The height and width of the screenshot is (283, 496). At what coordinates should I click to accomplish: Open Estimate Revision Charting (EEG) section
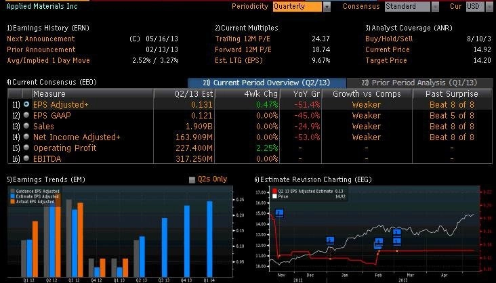click(x=313, y=179)
